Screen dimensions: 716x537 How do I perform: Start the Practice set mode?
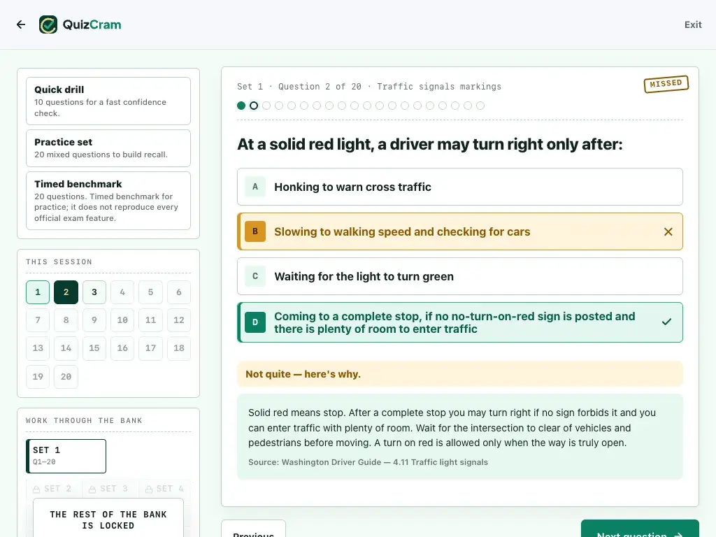click(x=108, y=148)
